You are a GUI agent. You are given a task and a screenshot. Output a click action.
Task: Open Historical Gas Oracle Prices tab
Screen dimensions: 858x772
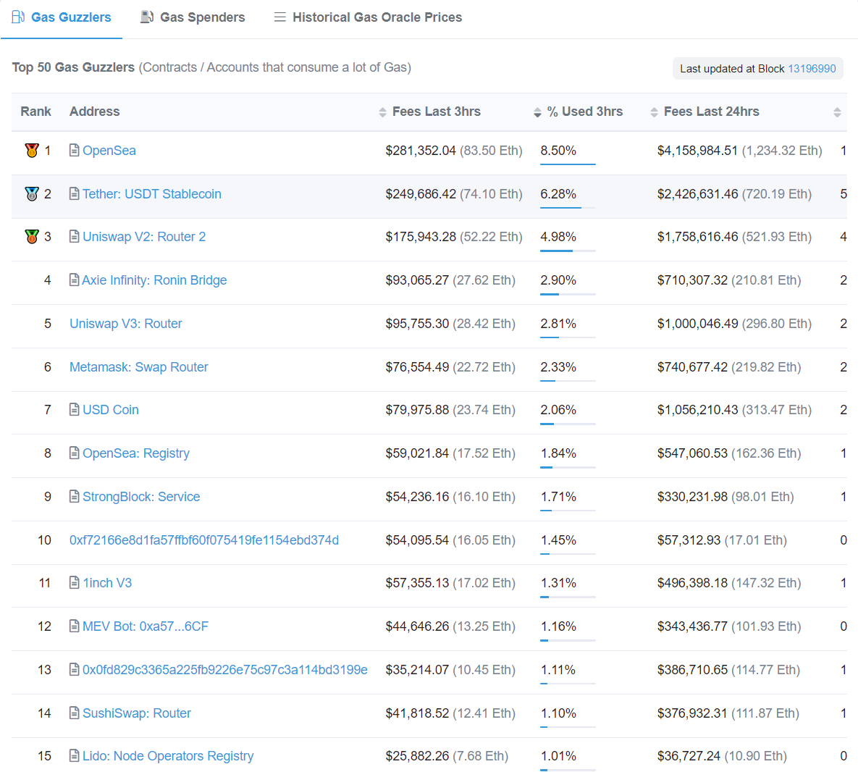pos(368,17)
